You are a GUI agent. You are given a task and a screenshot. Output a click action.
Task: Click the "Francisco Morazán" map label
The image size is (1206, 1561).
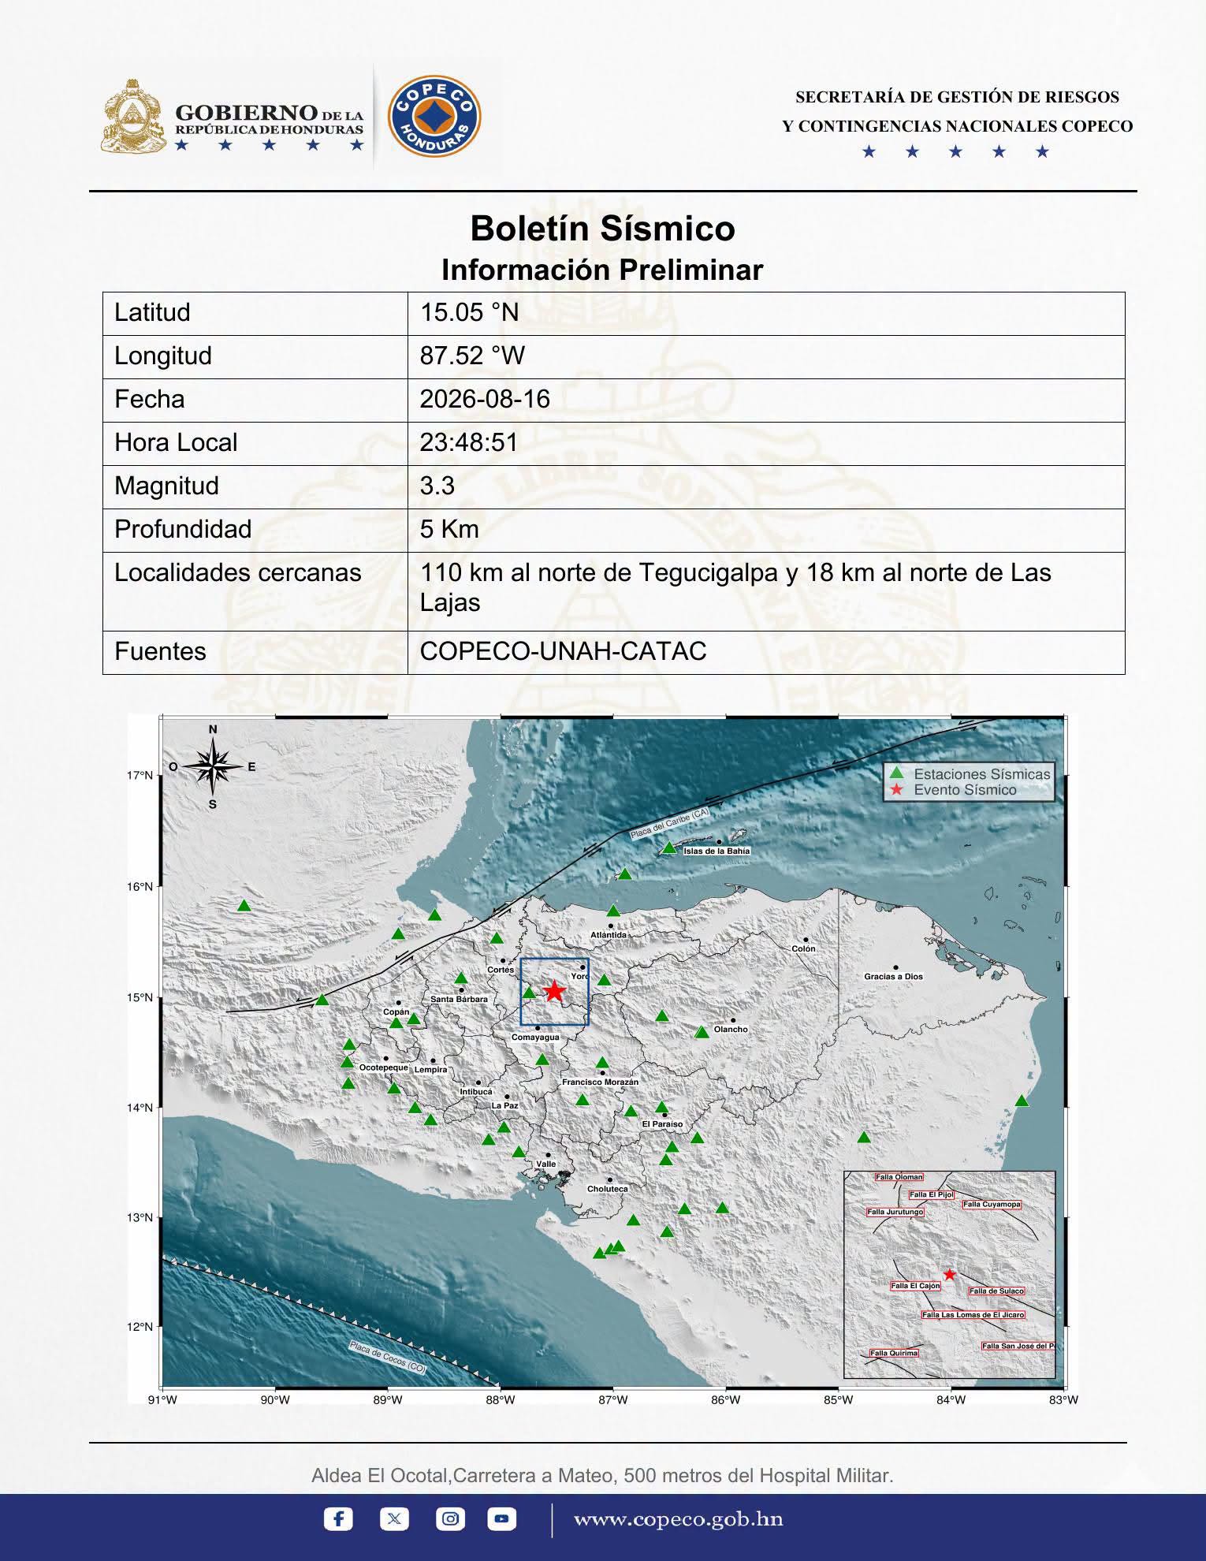click(x=600, y=1082)
